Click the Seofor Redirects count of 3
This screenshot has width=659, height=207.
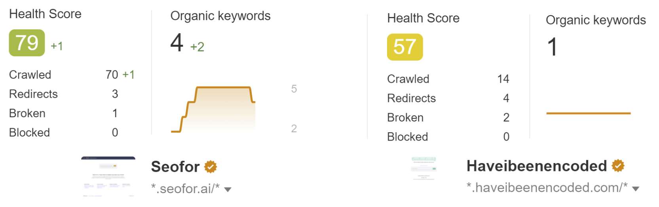pos(115,94)
